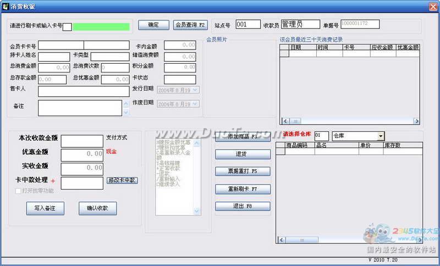440x266 pixels.
Task: Open the 发行日期 date dropdown
Action: [196, 90]
